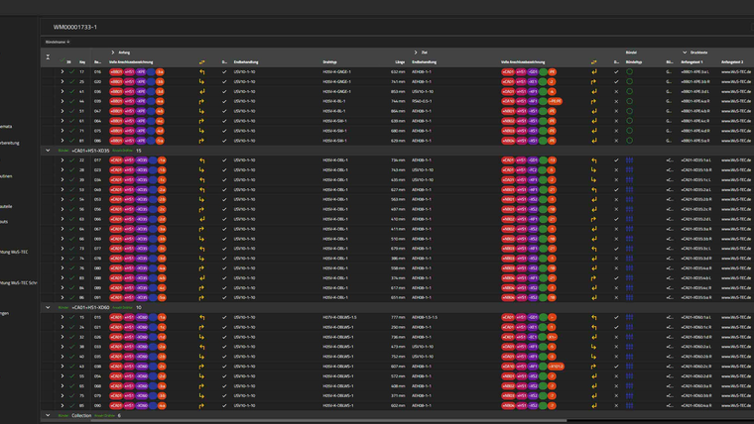Expand the Anfang column group
Viewport: 754px width, 424px height.
click(112, 52)
